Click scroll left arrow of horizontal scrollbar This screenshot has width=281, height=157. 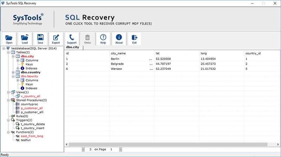(x=67, y=144)
